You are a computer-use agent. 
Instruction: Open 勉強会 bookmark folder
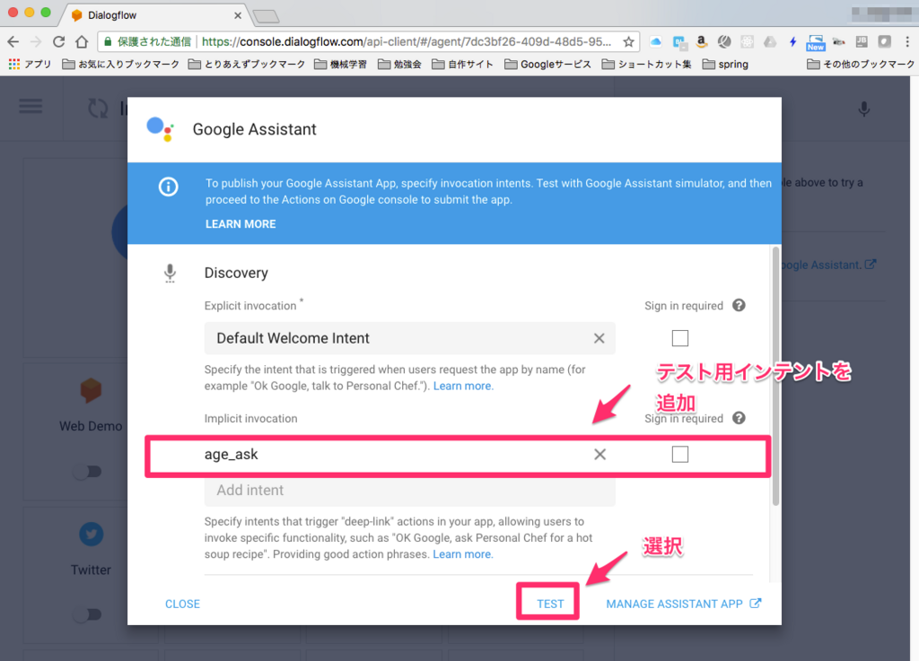(x=399, y=64)
